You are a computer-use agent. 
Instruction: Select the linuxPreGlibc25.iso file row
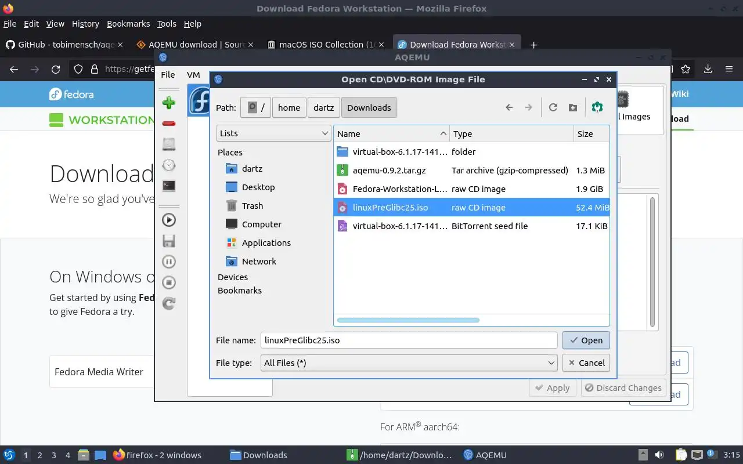click(x=471, y=208)
